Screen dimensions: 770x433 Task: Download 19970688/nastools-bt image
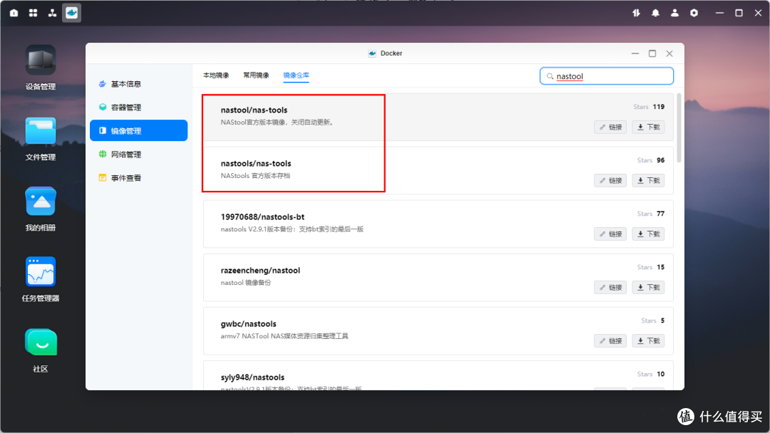click(x=648, y=234)
